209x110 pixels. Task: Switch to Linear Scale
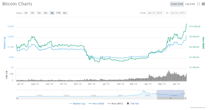(x=177, y=4)
